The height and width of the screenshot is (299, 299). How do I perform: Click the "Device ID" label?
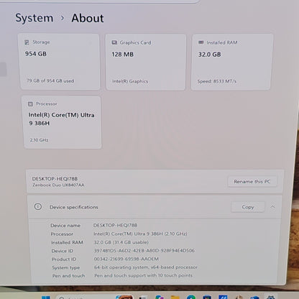[63, 251]
